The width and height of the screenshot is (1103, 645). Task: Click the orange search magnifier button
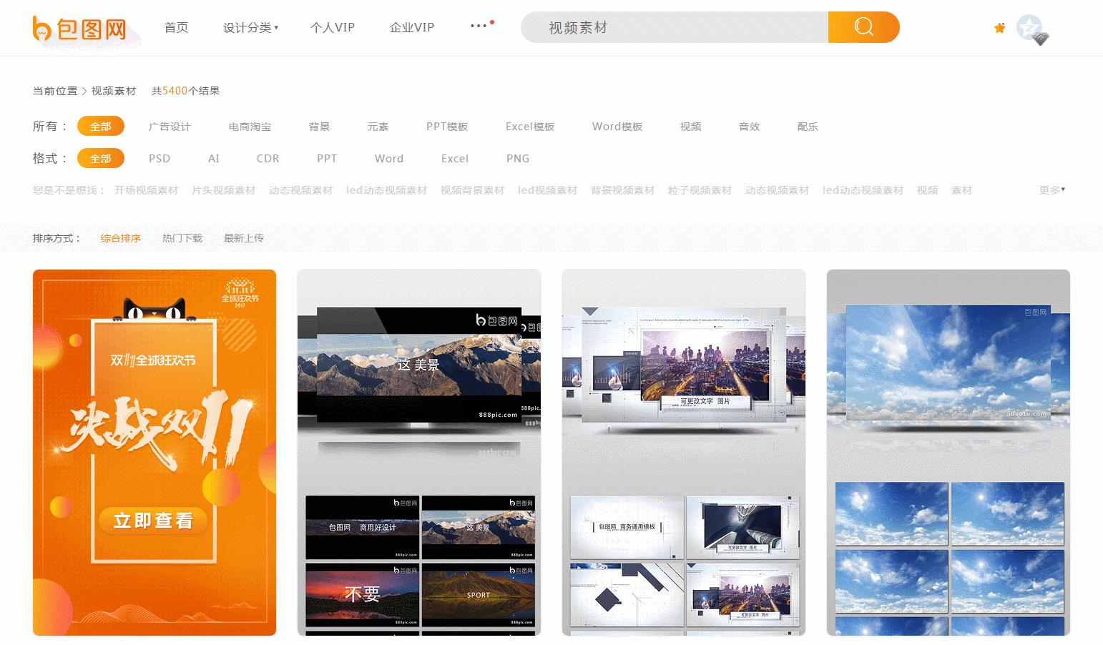tap(863, 27)
